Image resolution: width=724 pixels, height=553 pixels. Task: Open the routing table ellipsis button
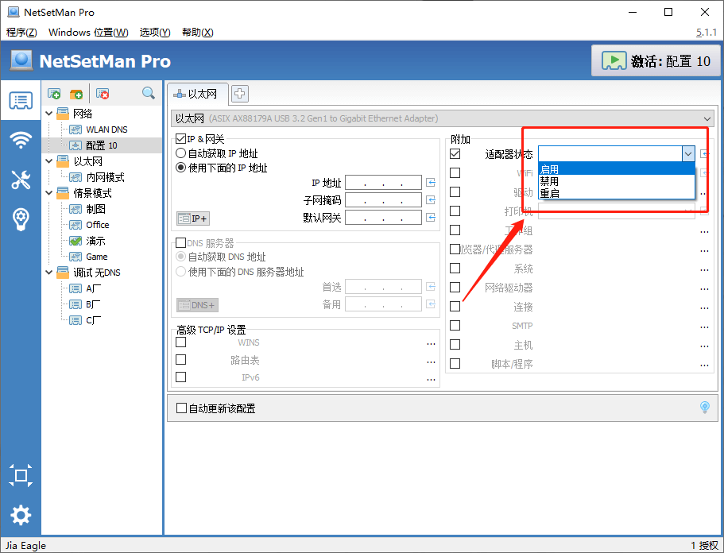pos(431,361)
